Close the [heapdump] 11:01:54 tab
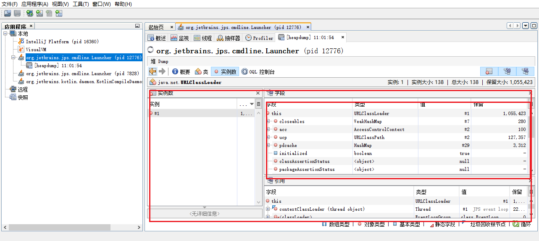 (x=343, y=37)
